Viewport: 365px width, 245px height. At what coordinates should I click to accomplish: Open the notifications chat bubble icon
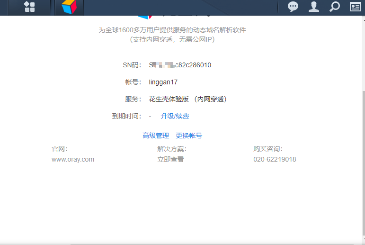click(x=293, y=7)
